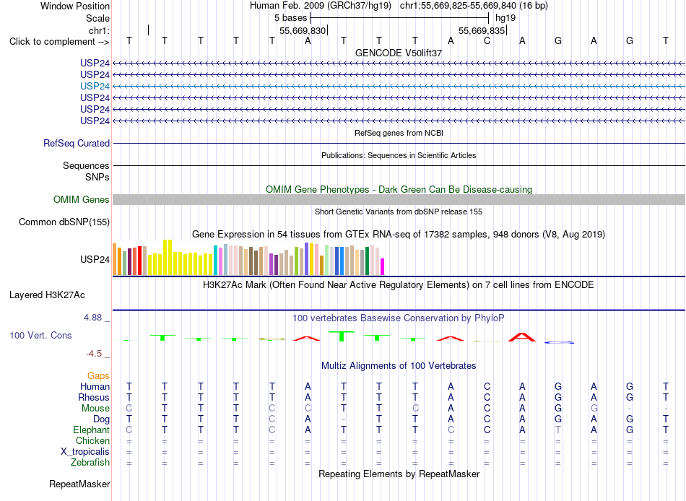Open '100 vertebrates Basewise Conservation by PhyloP' title
The image size is (686, 501).
point(399,318)
